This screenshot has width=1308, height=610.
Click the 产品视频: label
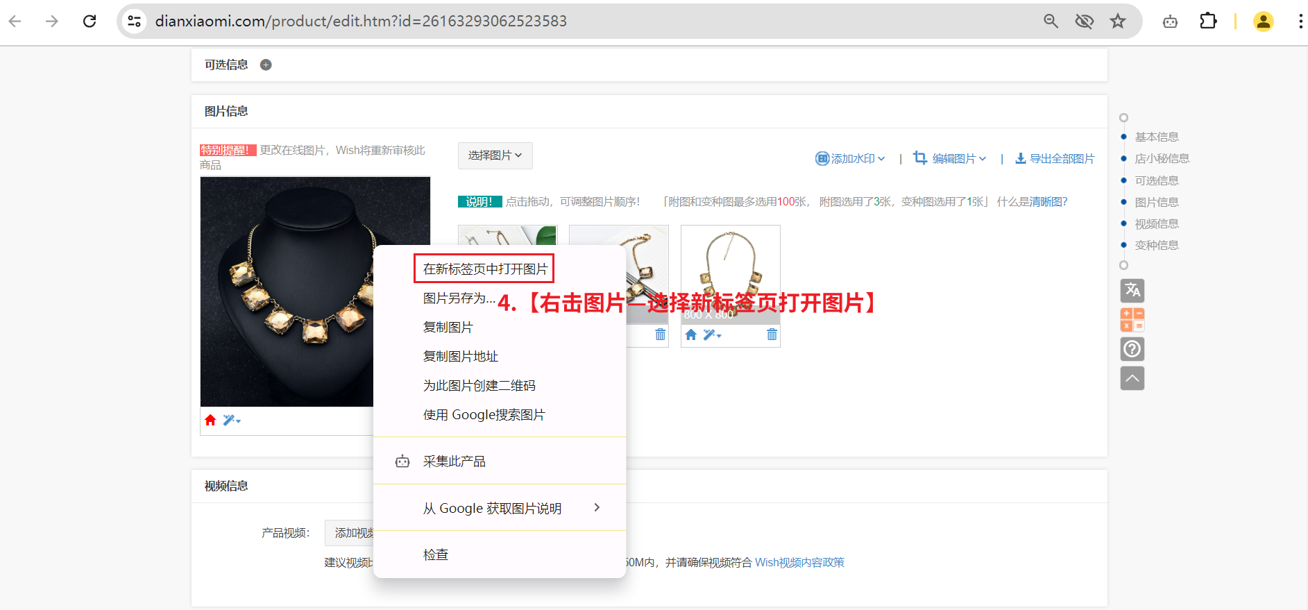click(x=285, y=533)
